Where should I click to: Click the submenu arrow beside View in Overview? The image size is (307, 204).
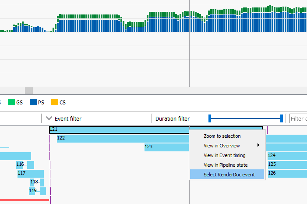(x=258, y=145)
